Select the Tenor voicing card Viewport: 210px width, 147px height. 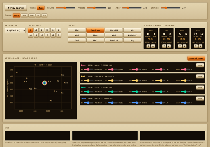pos(198,38)
